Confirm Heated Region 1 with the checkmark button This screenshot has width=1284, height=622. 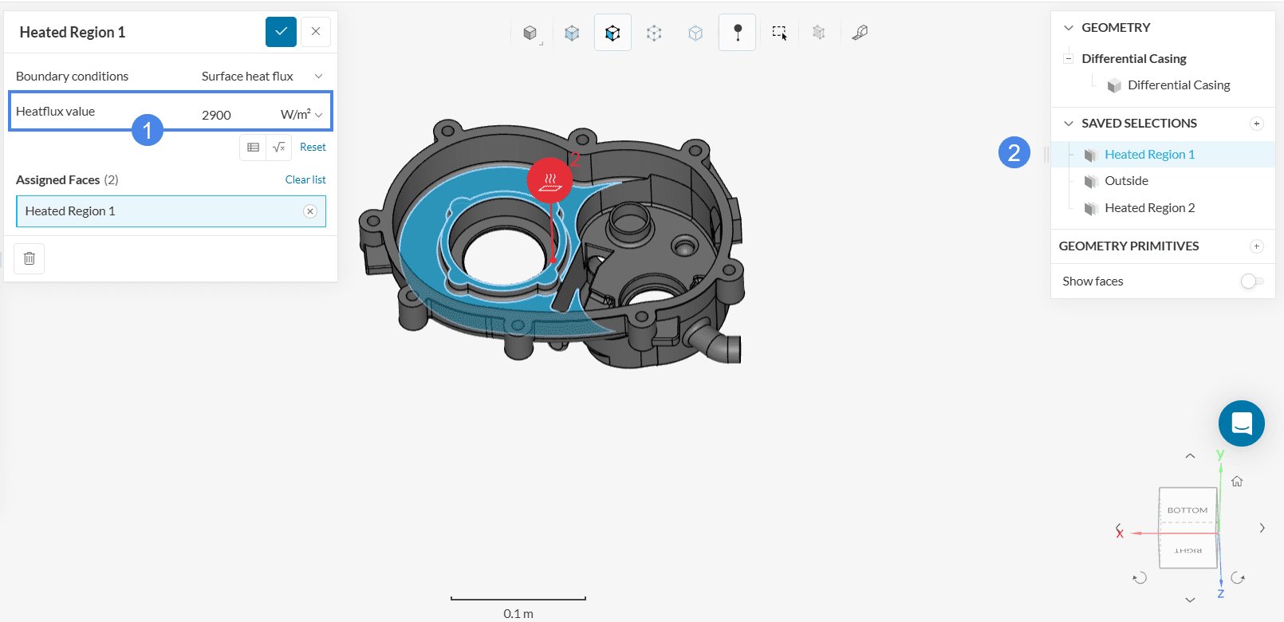pos(281,32)
